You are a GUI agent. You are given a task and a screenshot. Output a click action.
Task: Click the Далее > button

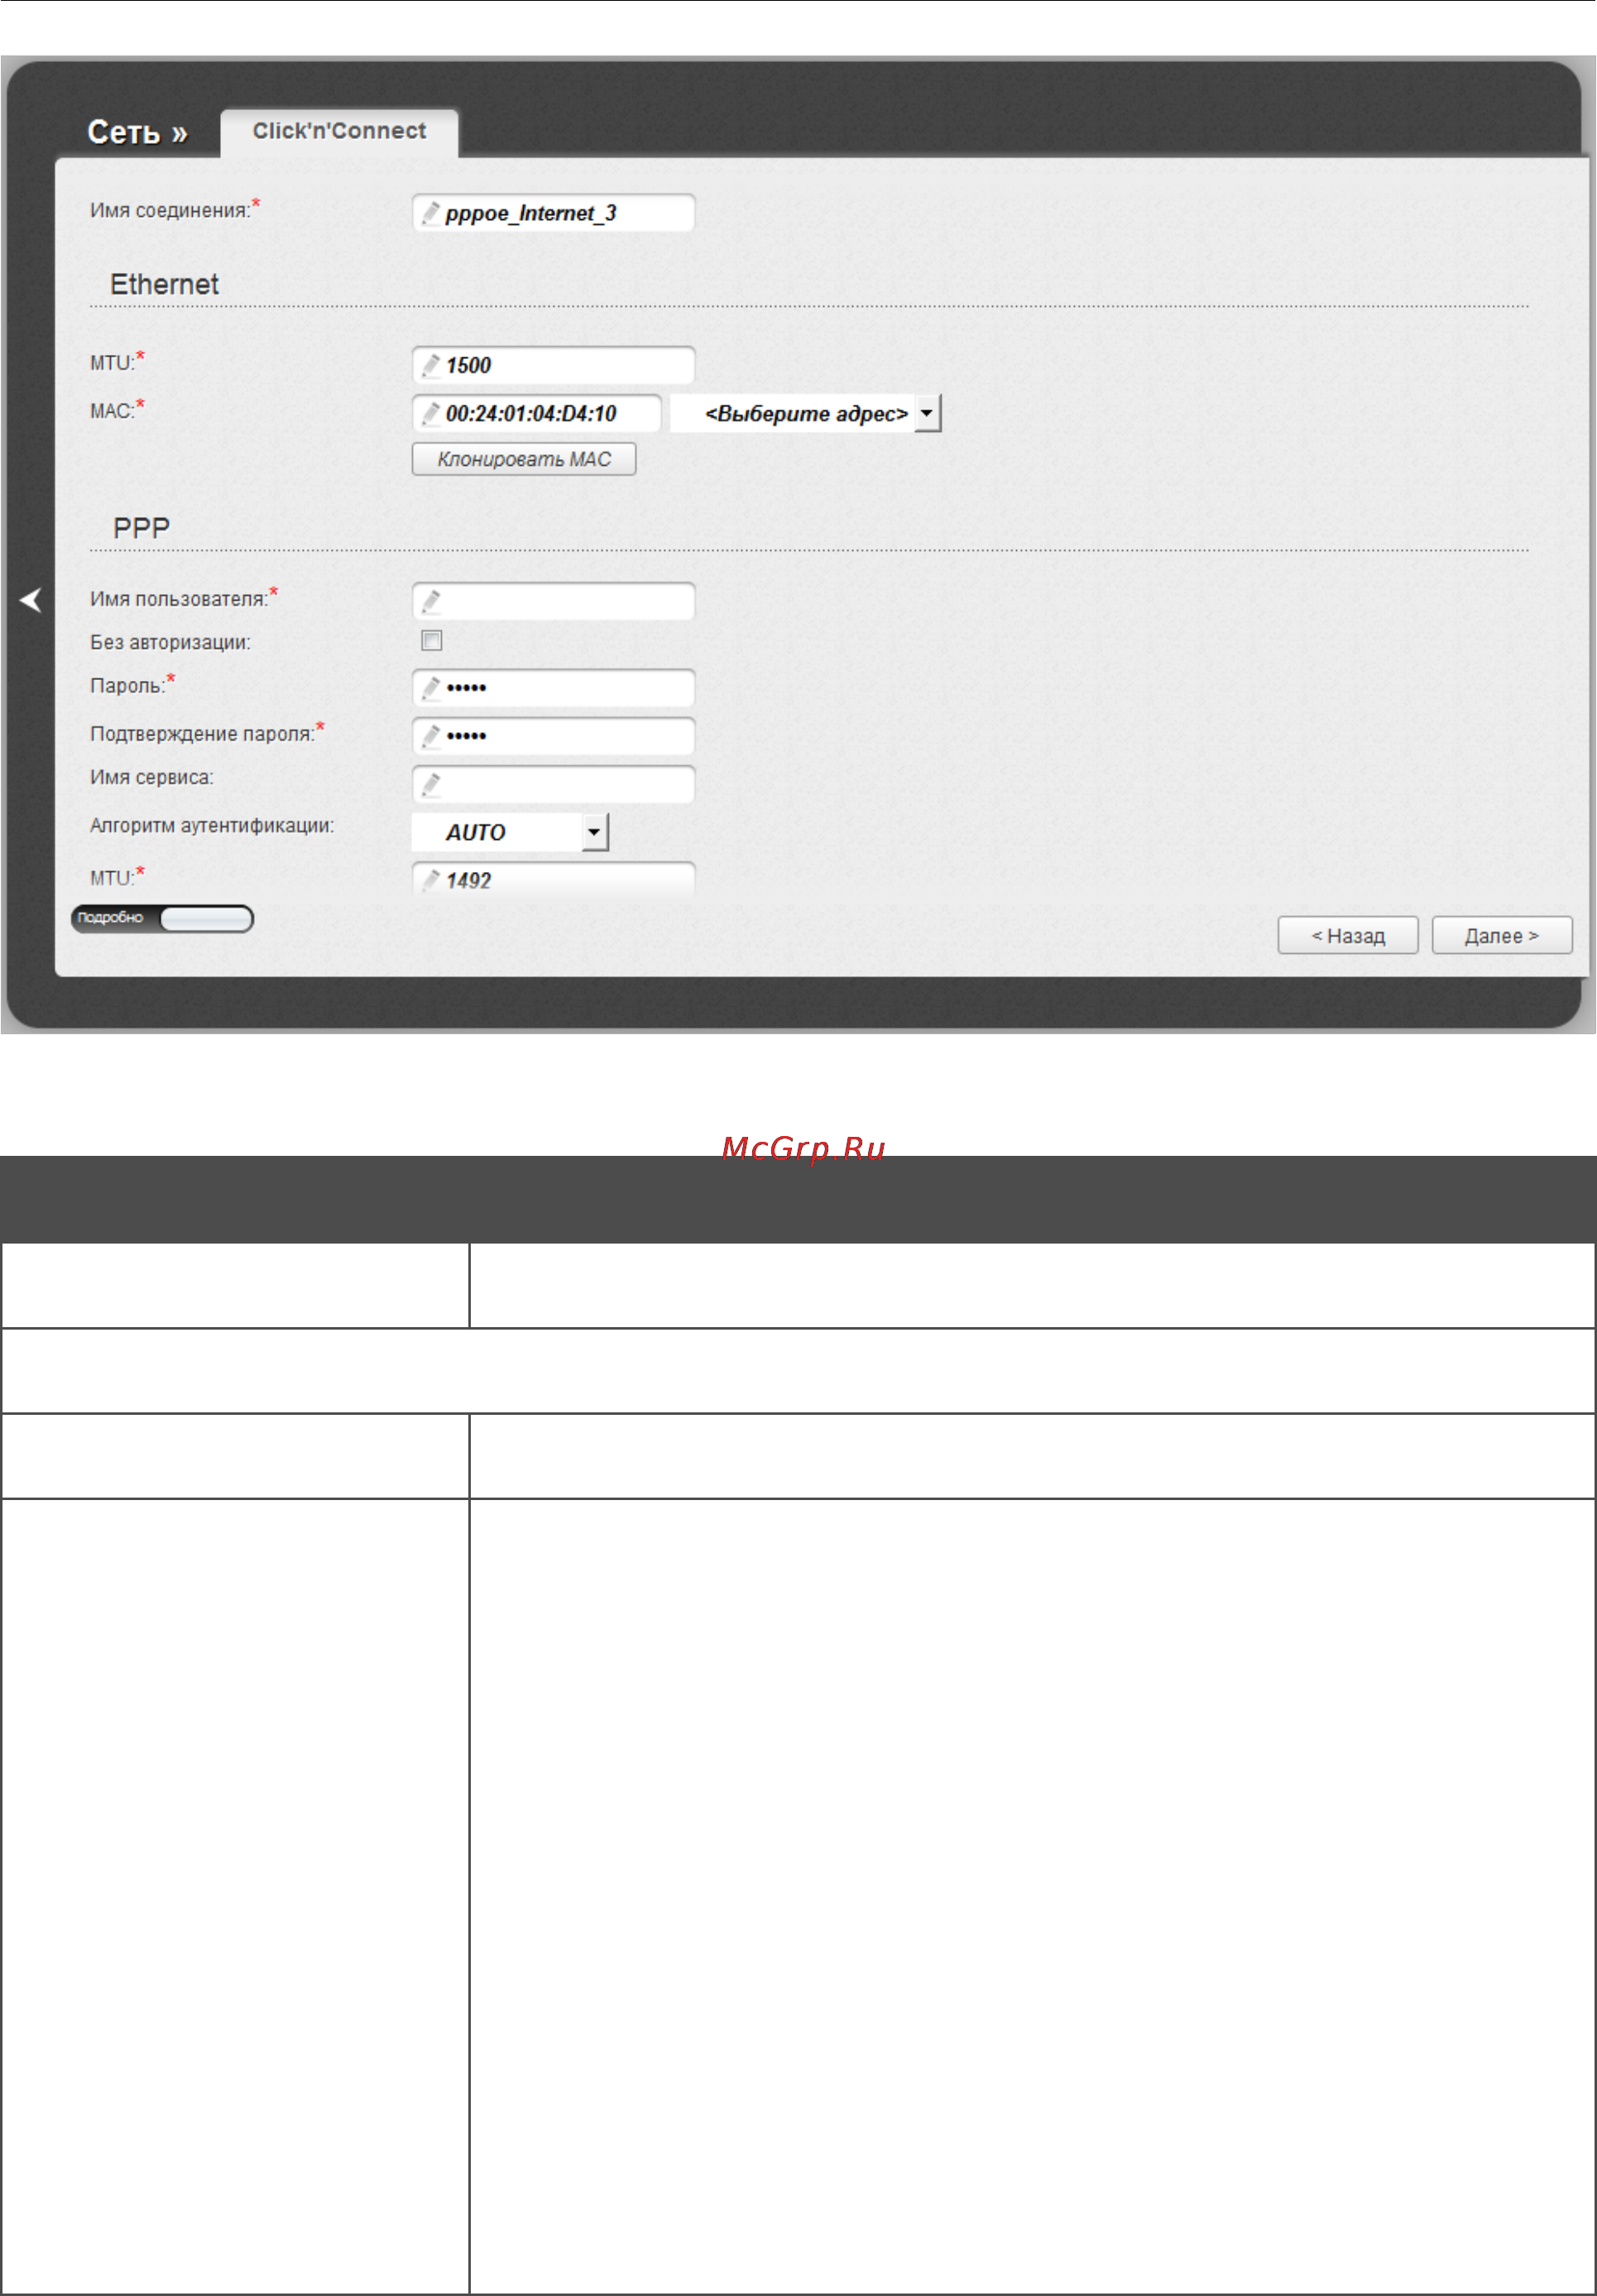[1501, 936]
